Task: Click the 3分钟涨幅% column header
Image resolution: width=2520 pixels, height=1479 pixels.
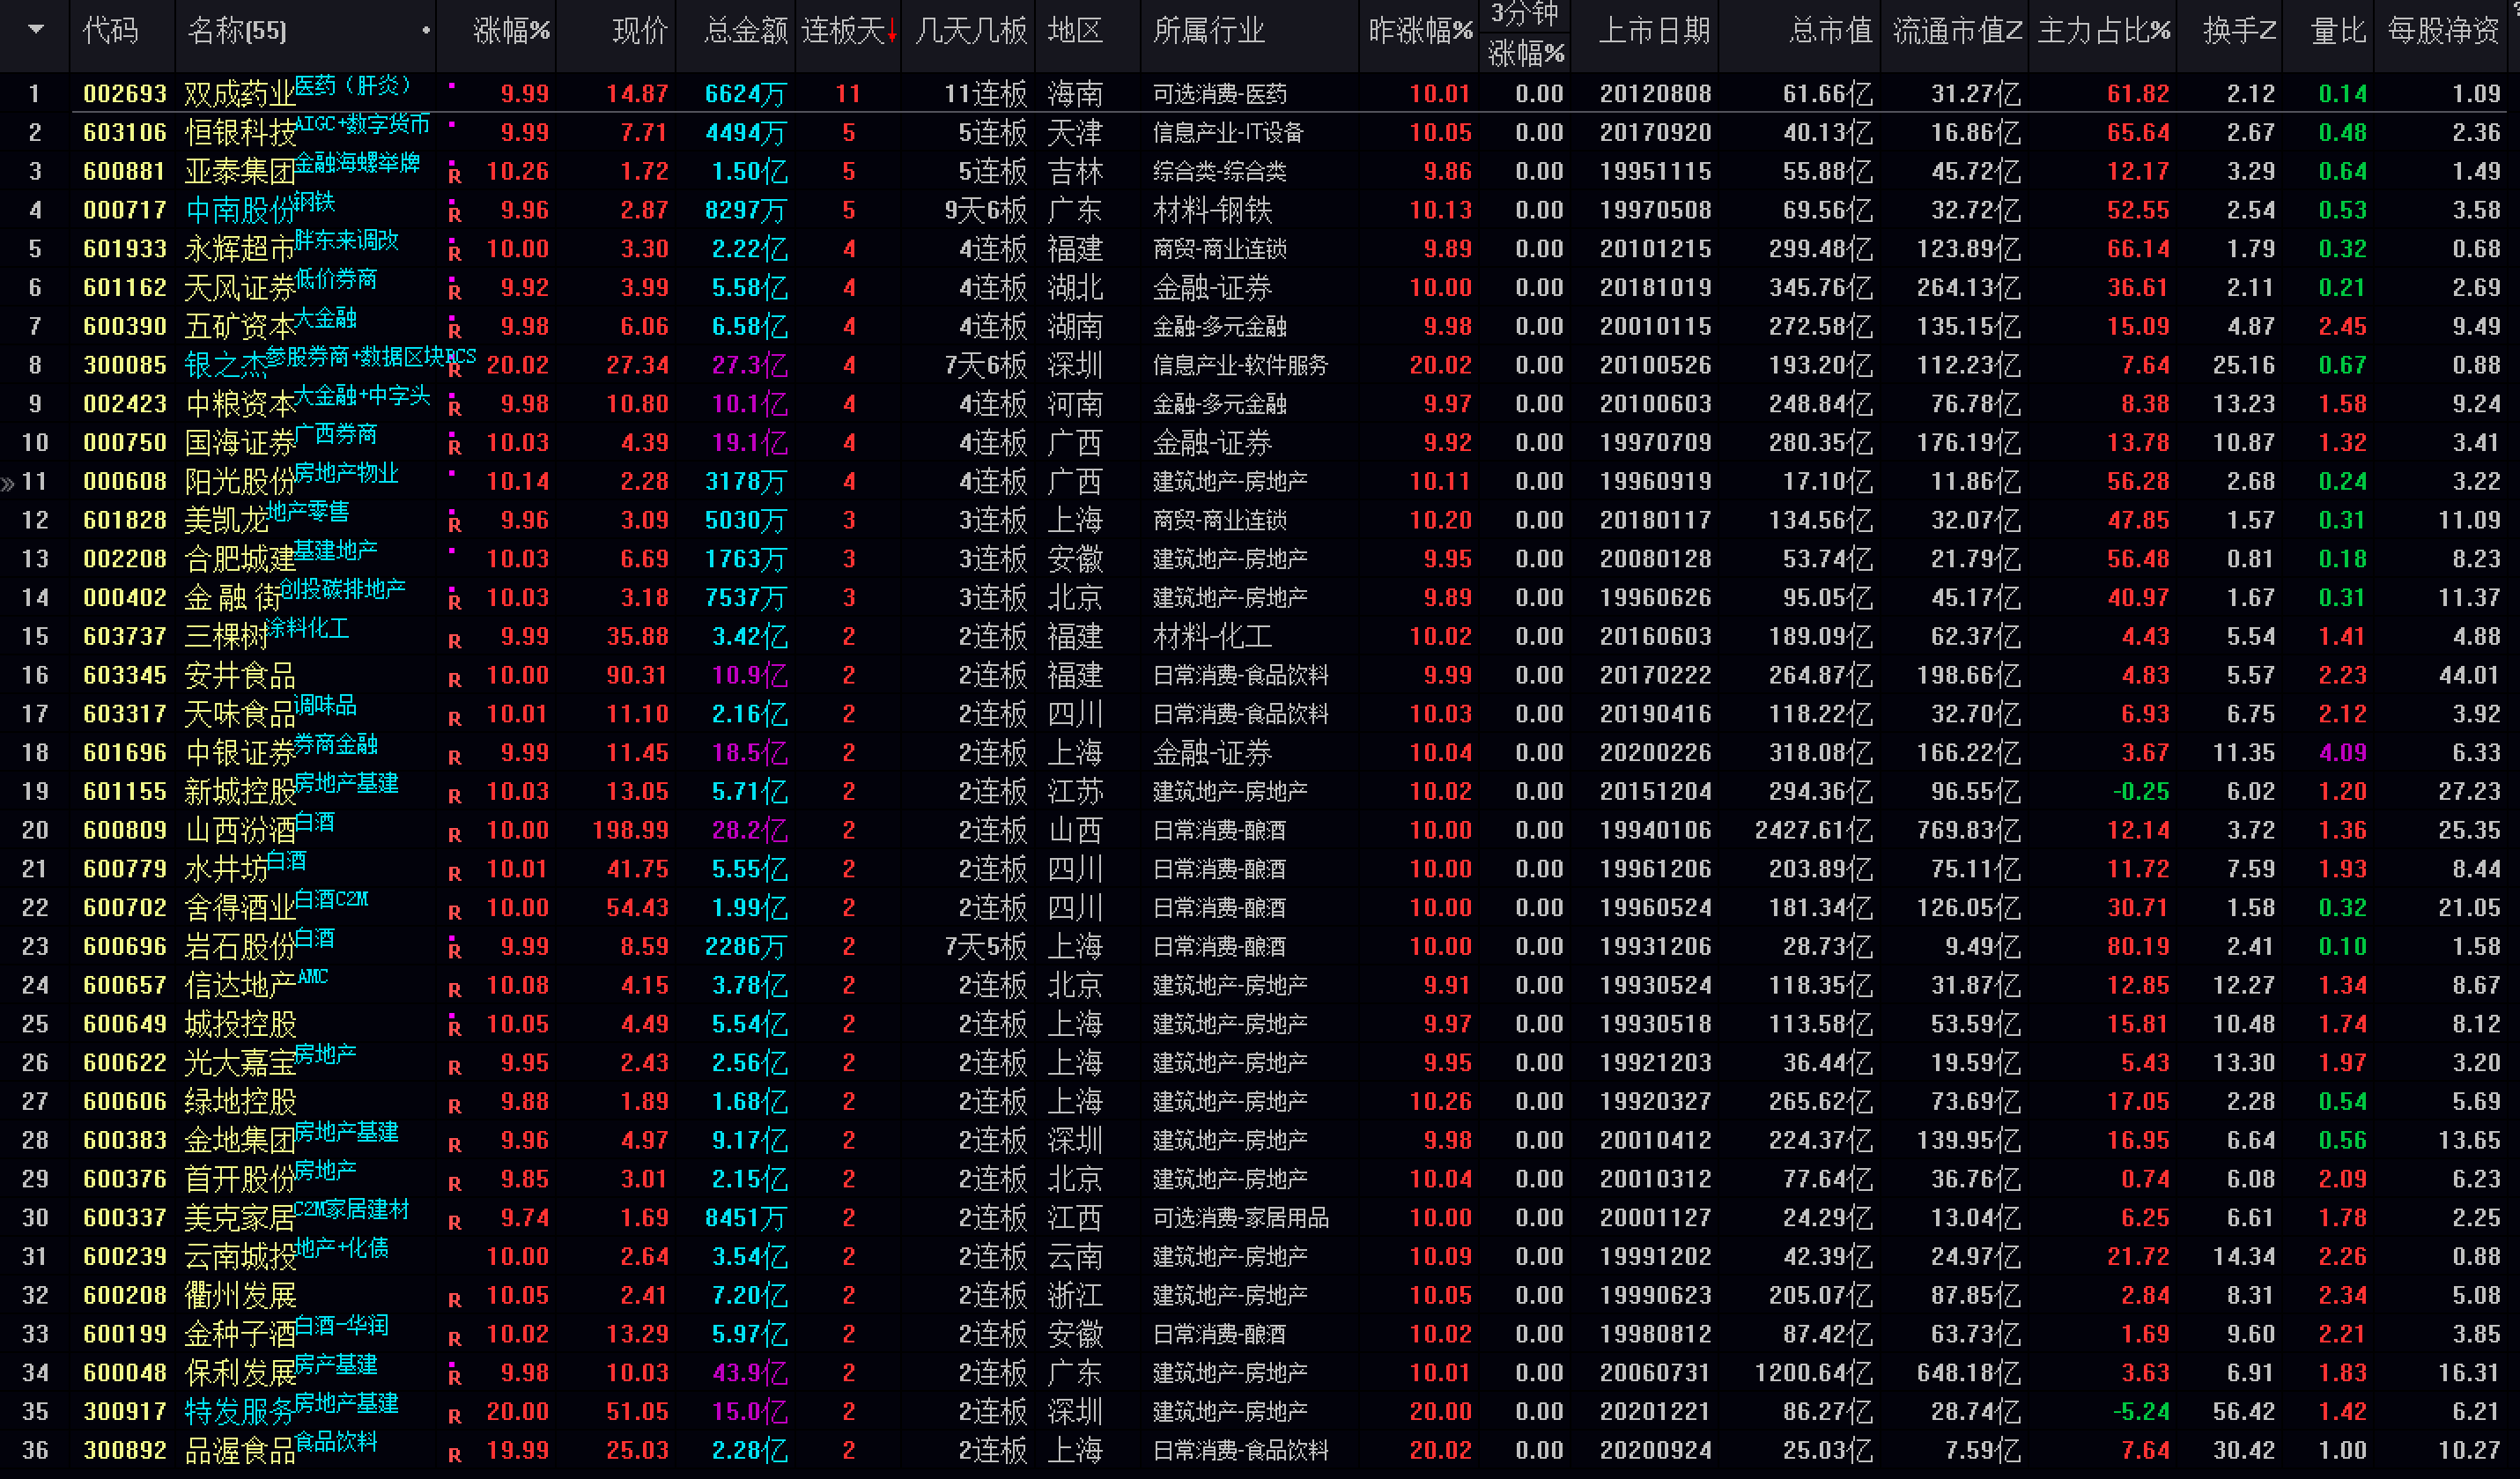Action: [x=1526, y=34]
